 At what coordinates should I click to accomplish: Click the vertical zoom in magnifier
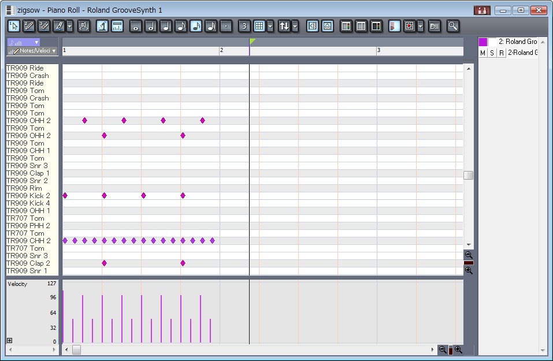[469, 270]
